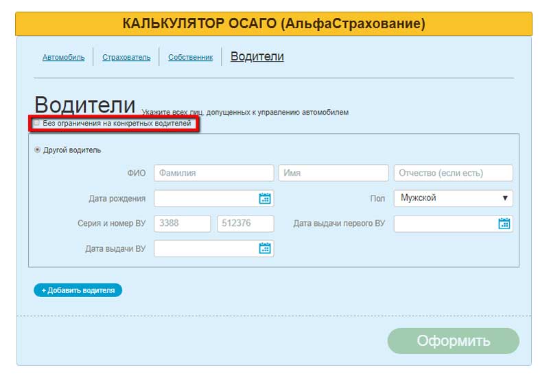Open the Собственник tab
The width and height of the screenshot is (549, 374).
coord(191,57)
